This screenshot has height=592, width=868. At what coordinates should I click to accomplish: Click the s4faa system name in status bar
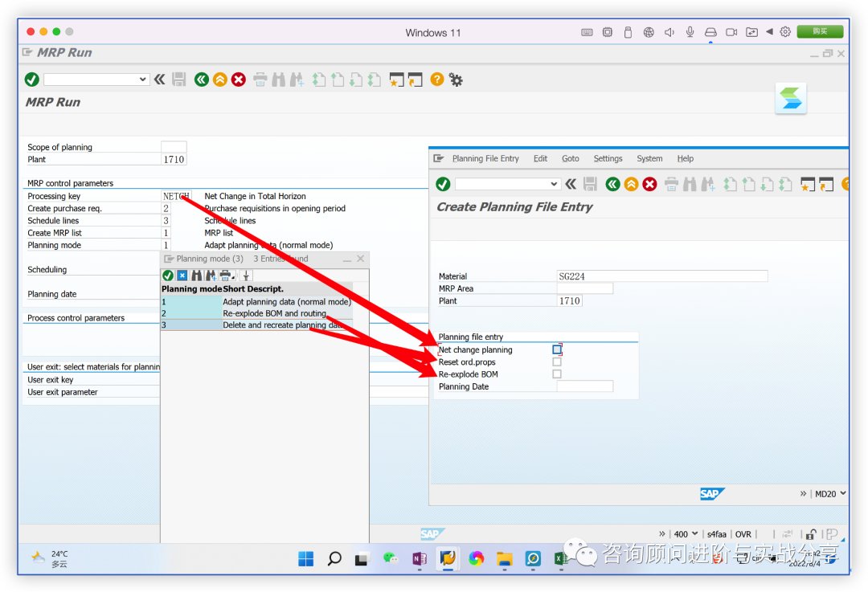716,534
